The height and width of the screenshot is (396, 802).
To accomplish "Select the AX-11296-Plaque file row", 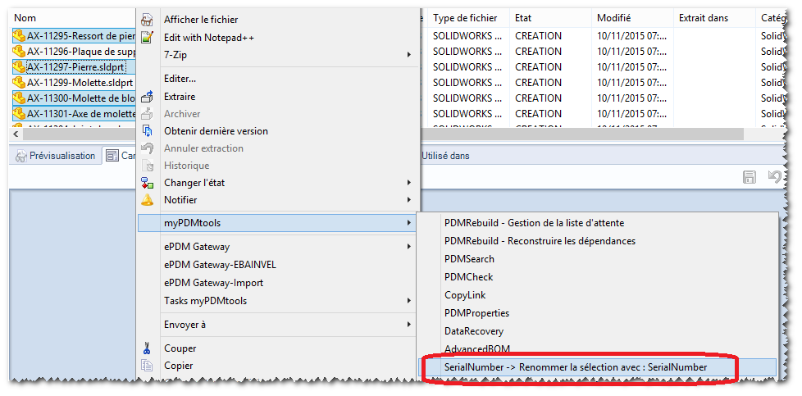I will tap(74, 52).
